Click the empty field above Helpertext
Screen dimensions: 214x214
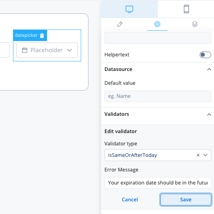158,38
